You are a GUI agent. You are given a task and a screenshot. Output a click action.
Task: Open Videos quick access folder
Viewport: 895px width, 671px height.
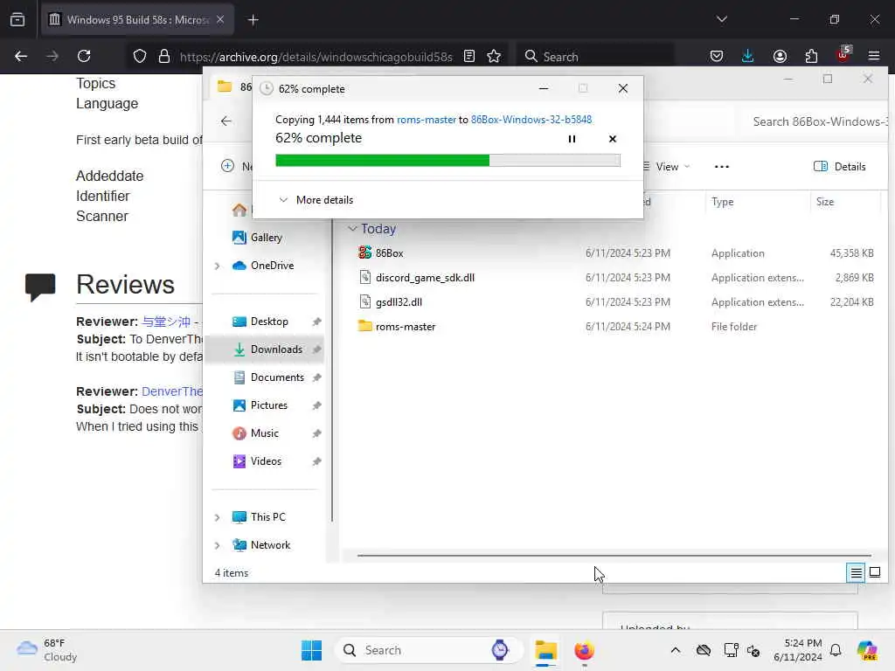(x=266, y=461)
